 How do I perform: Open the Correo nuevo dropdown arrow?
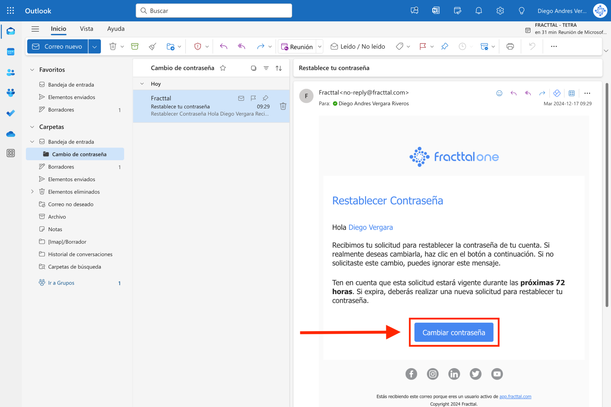(94, 47)
